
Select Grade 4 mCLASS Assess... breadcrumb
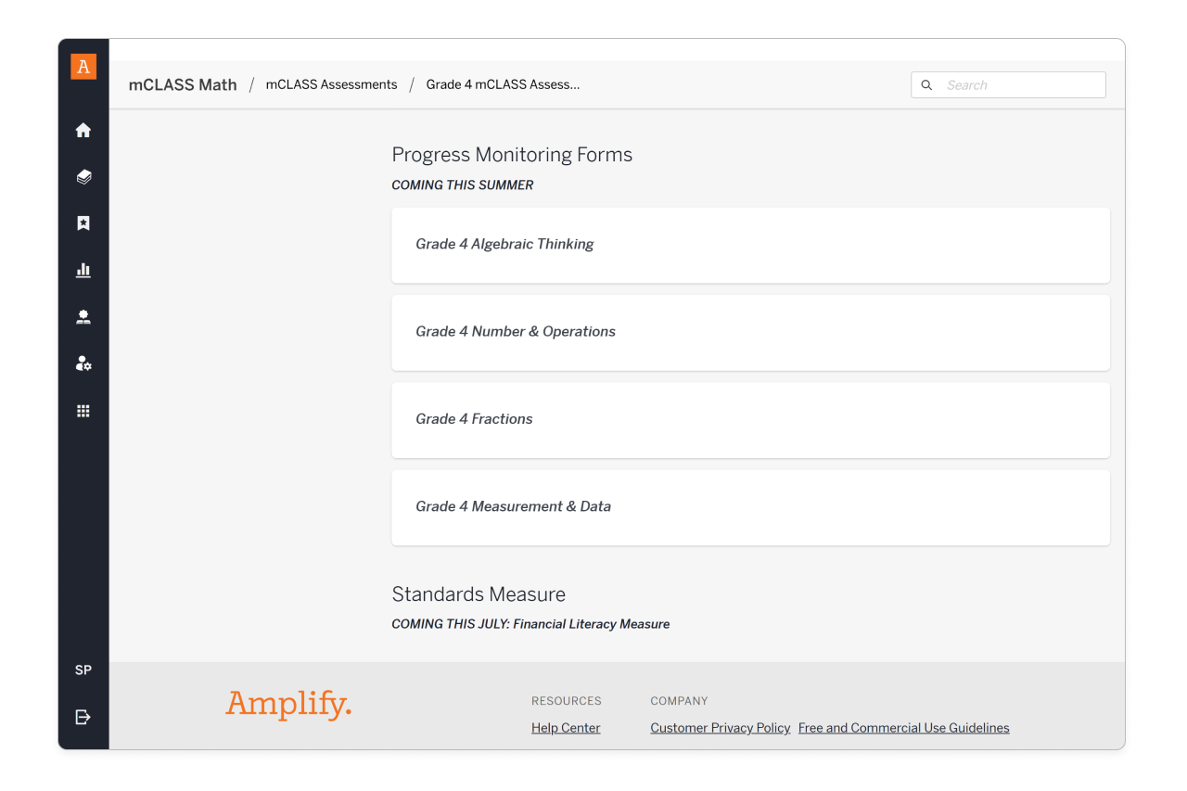coord(503,85)
